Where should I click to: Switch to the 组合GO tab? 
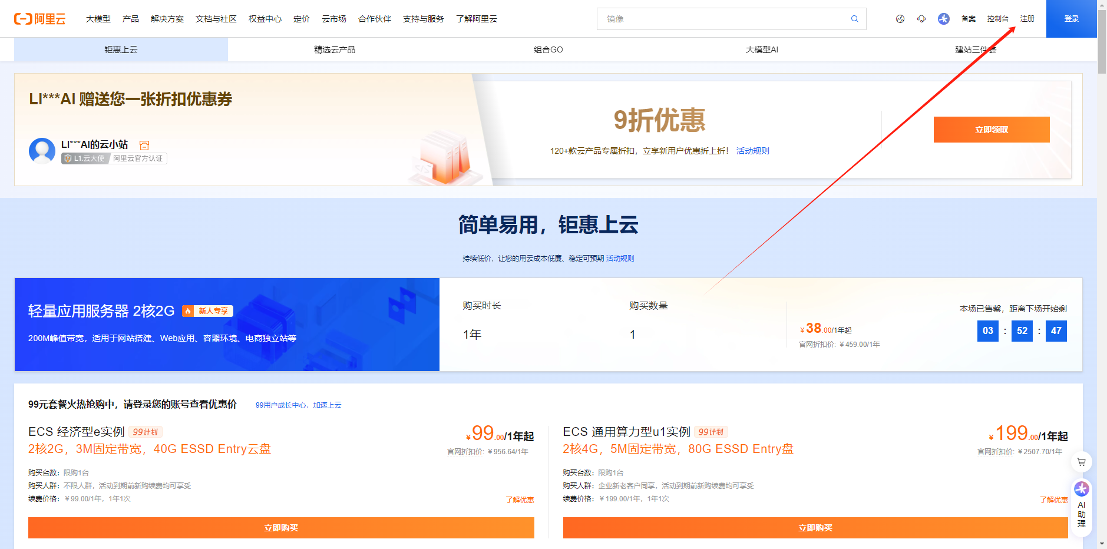(548, 49)
